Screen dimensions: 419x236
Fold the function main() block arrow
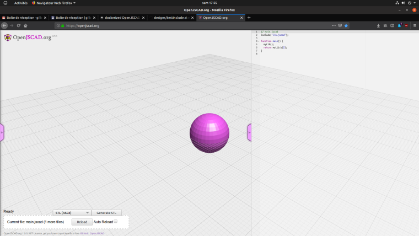(x=259, y=41)
